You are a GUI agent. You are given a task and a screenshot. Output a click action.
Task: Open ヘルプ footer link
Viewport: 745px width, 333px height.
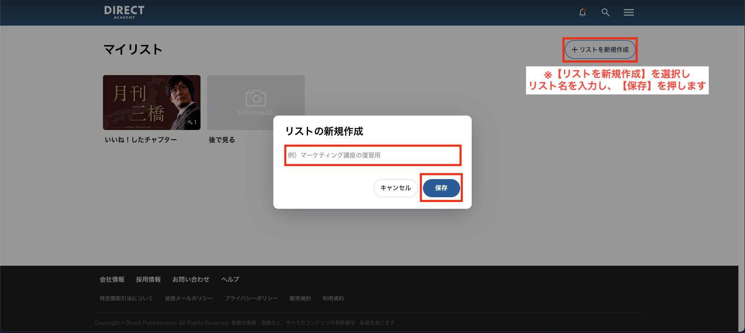(x=230, y=279)
